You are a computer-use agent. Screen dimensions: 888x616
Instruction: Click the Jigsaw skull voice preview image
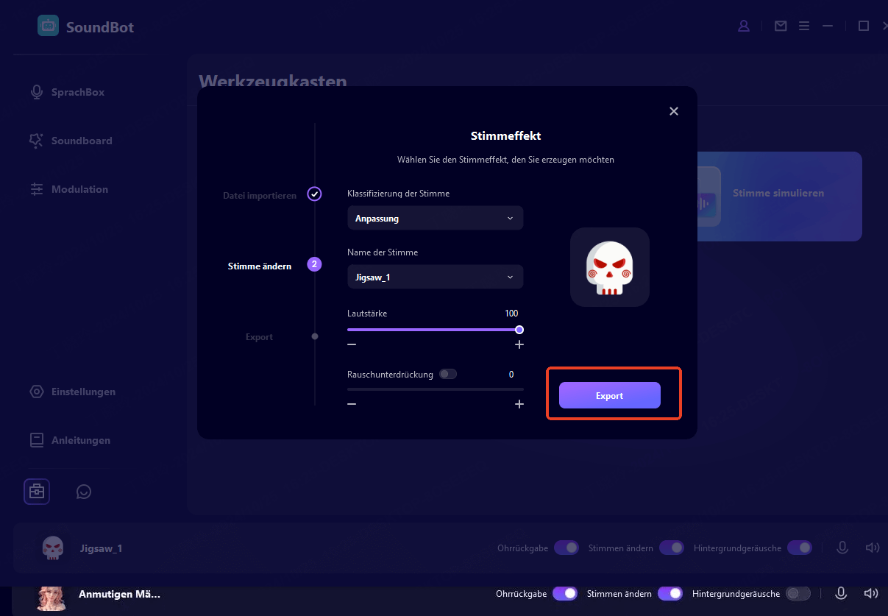click(609, 266)
